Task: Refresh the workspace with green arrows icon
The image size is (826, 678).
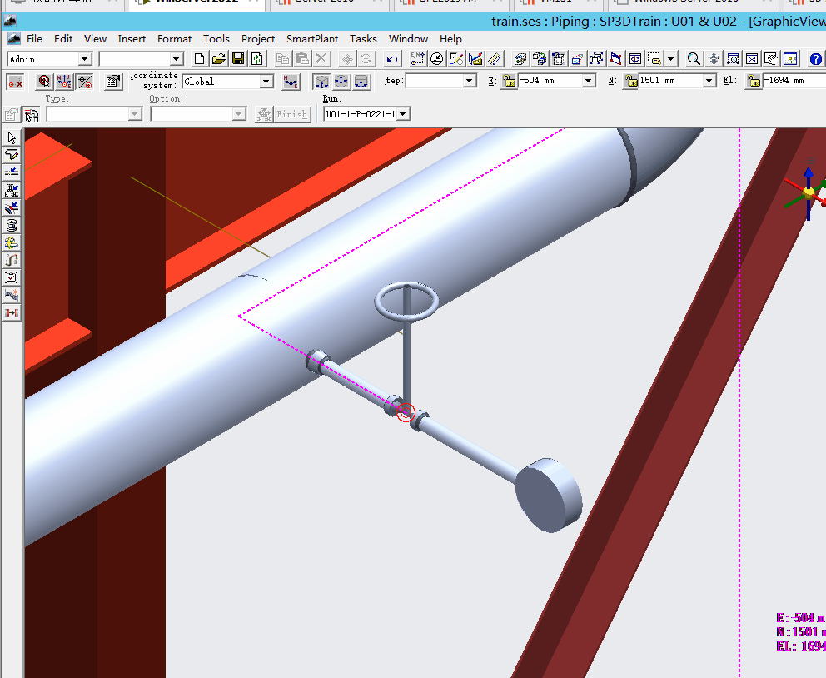Action: 257,59
